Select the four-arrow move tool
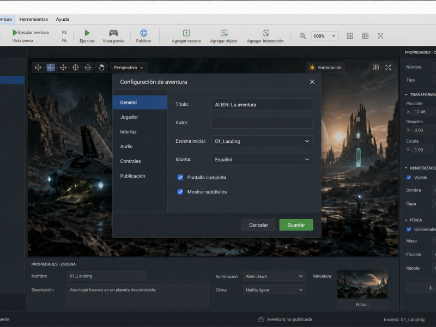This screenshot has height=327, width=436. tap(63, 68)
